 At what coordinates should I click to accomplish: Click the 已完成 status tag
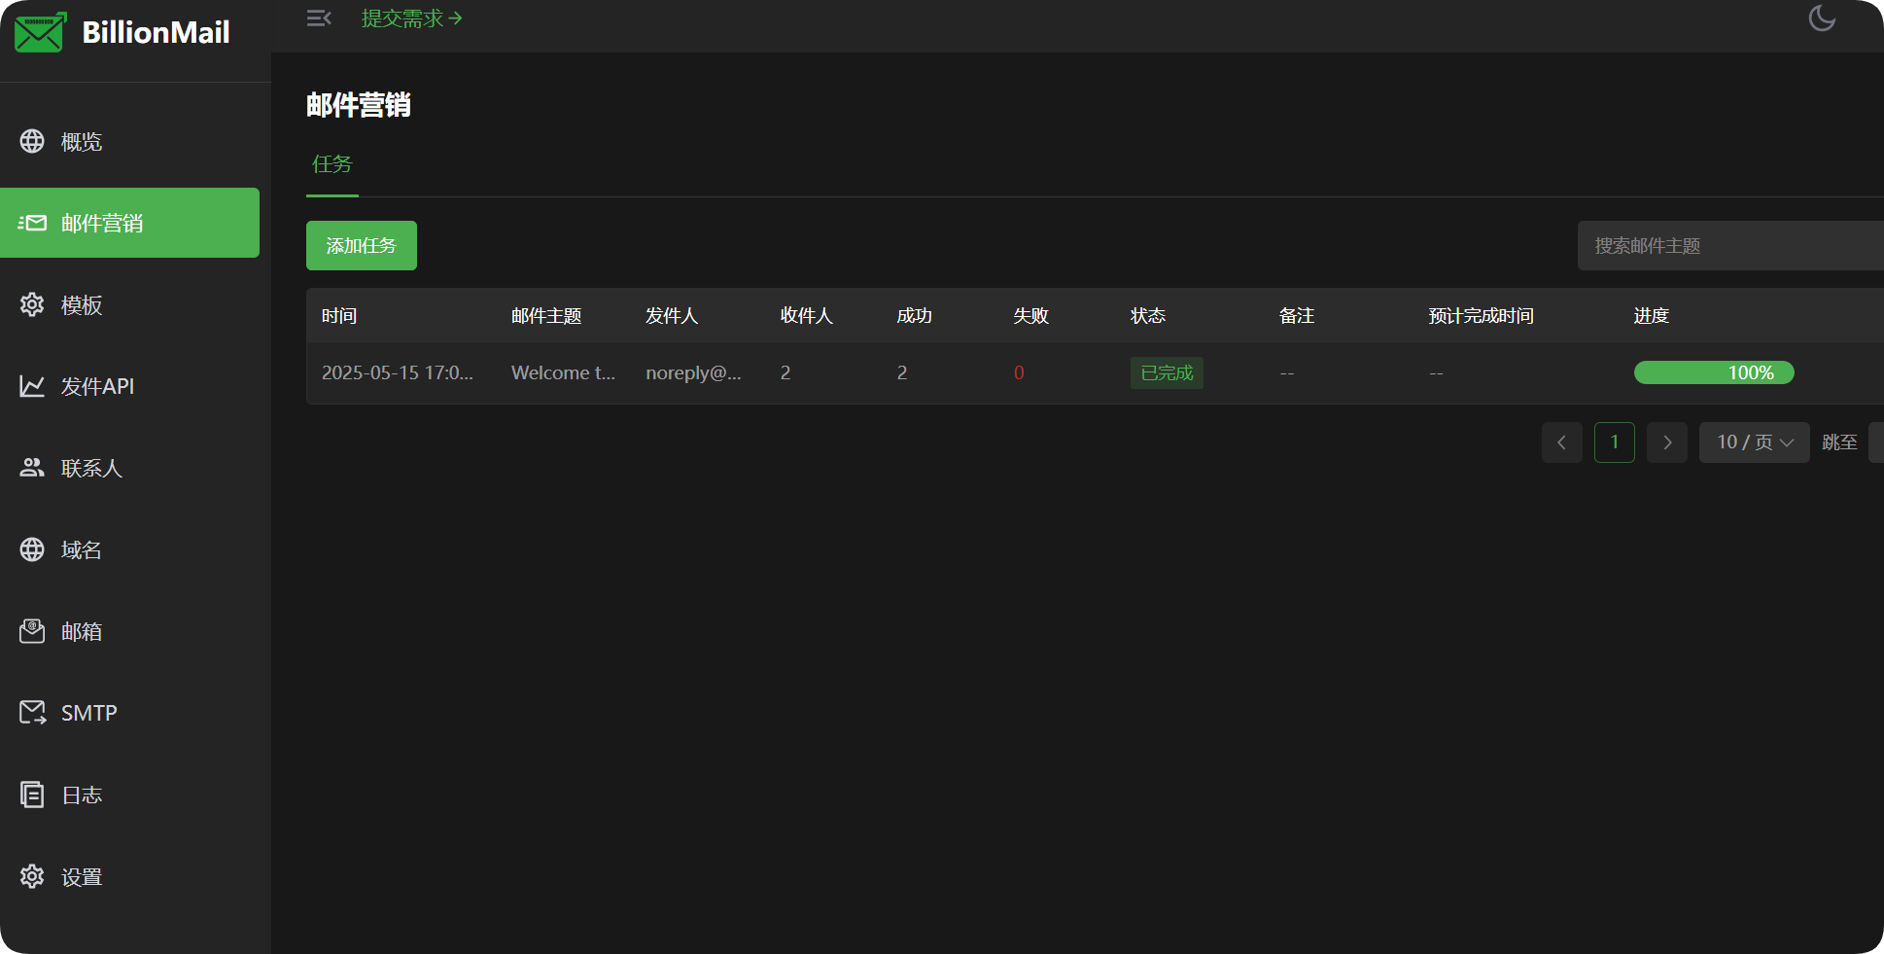tap(1167, 372)
